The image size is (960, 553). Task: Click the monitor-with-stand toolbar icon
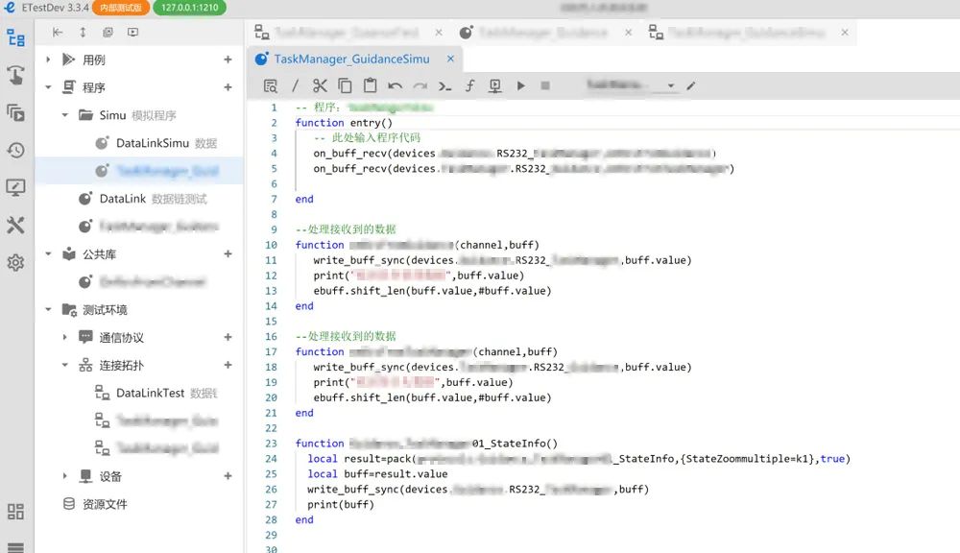coord(494,85)
